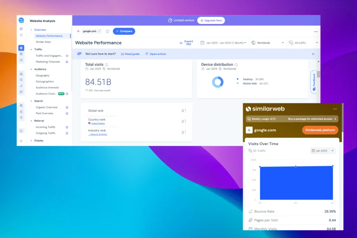Export the report via Export PDF
This screenshot has width=357, height=238.
point(186,43)
